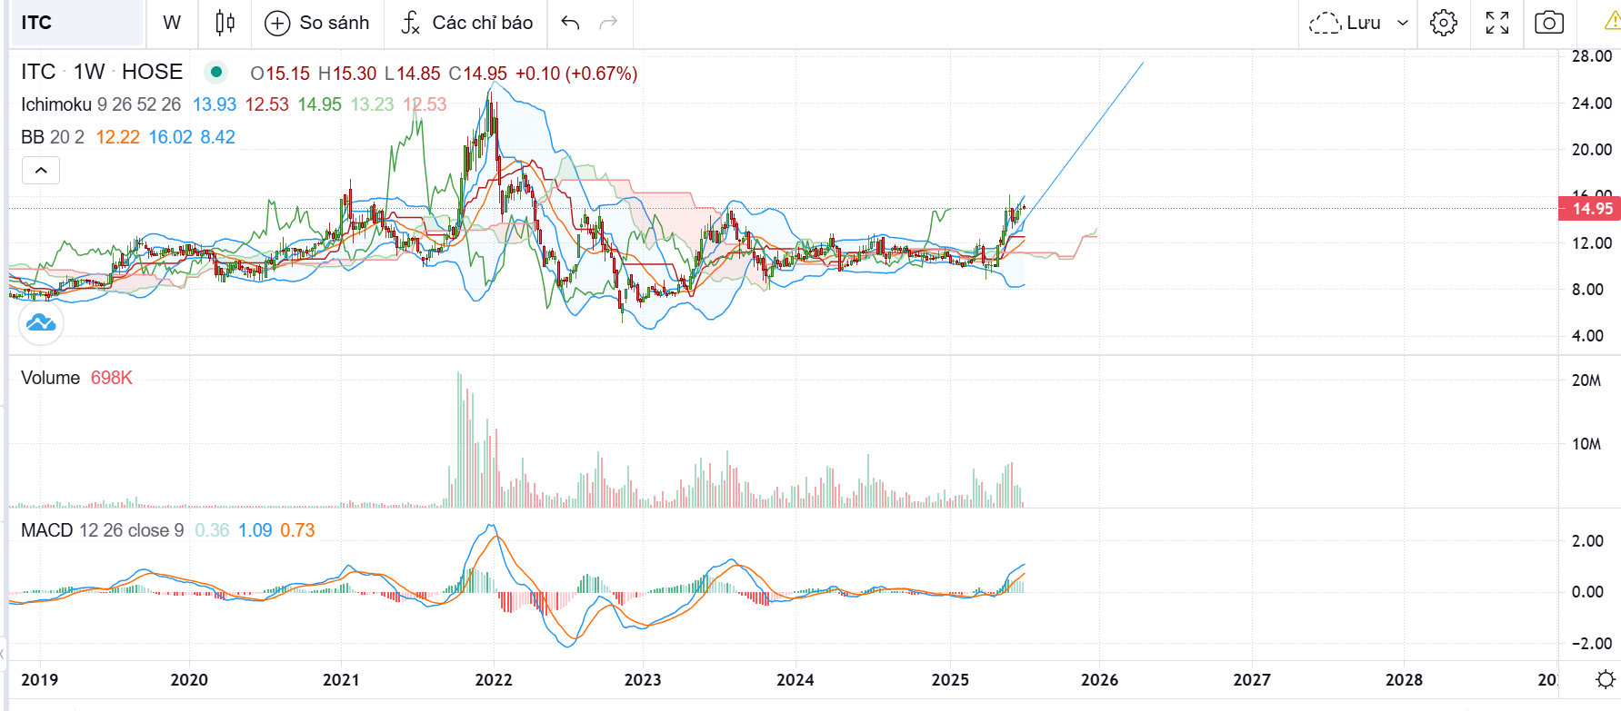The image size is (1621, 711).
Task: Click the 2.00 MACD scale label
Action: (x=1587, y=541)
